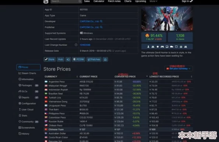Open the CAPCOM Co., Ltd. publisher link

89,27
